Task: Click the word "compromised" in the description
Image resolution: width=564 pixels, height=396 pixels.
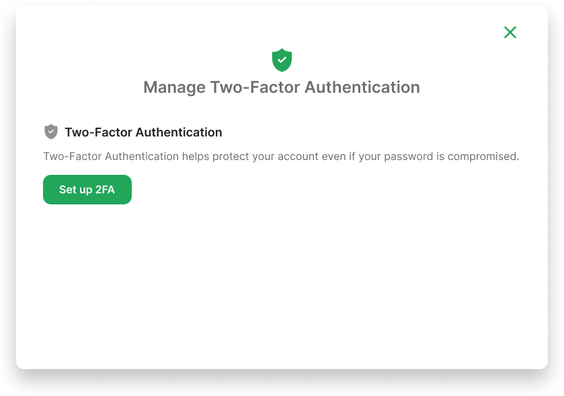Action: coord(483,157)
